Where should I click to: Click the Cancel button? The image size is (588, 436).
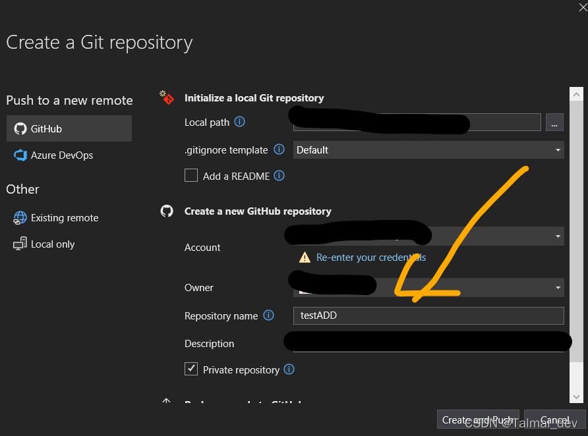click(x=554, y=420)
